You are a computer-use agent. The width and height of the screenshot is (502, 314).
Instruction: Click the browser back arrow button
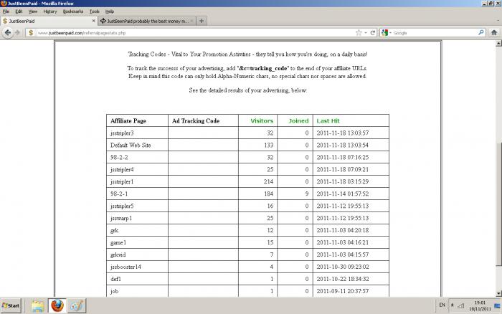pos(9,33)
